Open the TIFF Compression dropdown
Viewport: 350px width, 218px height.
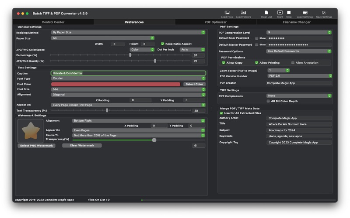(299, 95)
